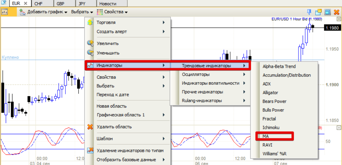Close the EUR/USD price chart area
Image resolution: width=342 pixels, height=165 pixels.
(339, 19)
